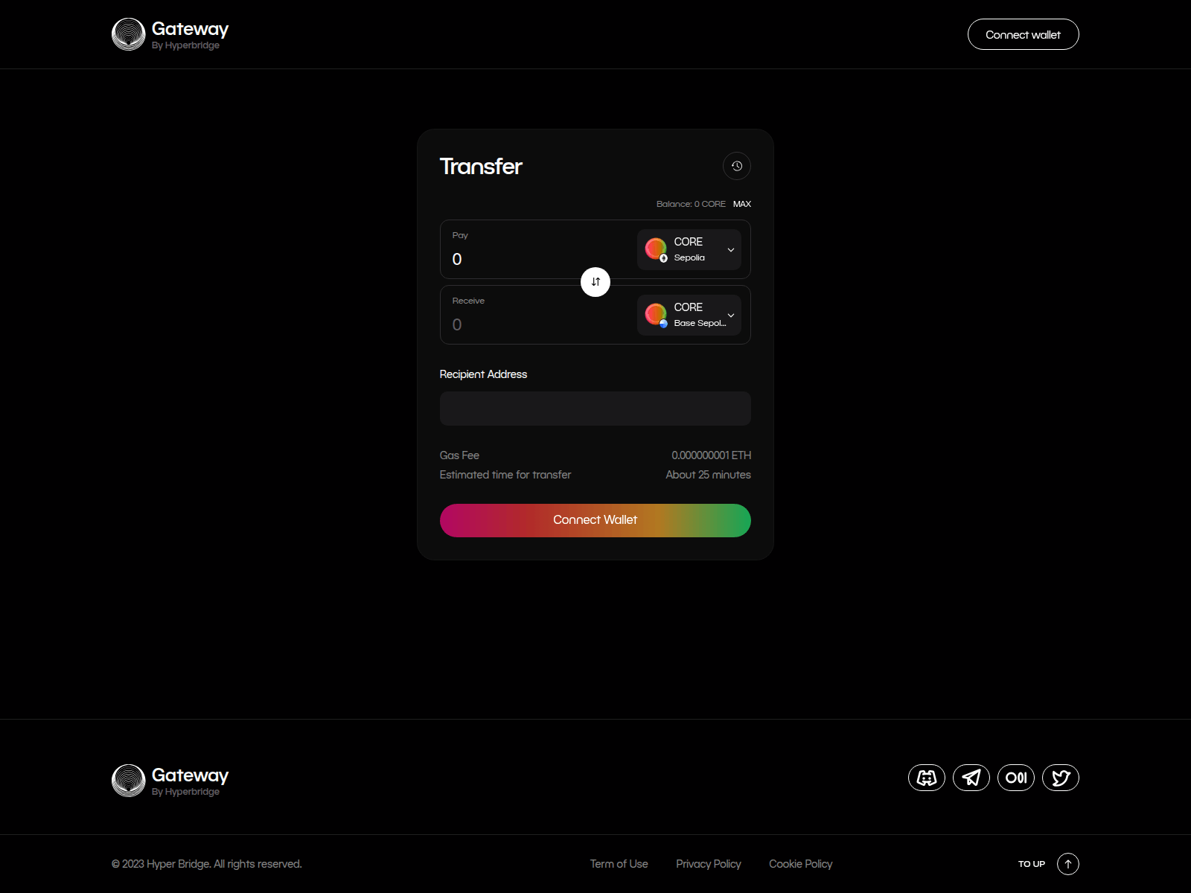Viewport: 1191px width, 893px height.
Task: Open the Medium social link
Action: [1016, 778]
